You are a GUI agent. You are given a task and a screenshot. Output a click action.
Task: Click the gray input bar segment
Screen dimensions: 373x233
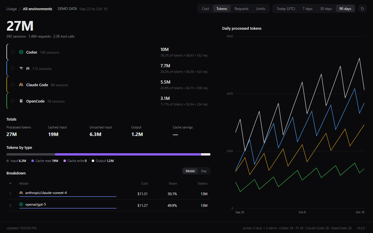[x=31, y=154]
